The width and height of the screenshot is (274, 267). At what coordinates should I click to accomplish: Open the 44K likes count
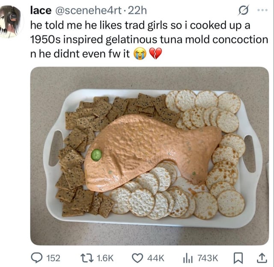(156, 258)
